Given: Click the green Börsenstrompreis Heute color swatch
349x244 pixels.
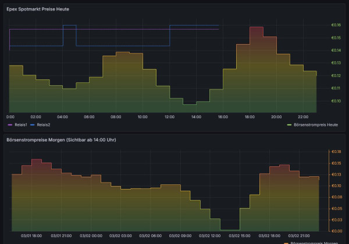Looking at the screenshot, I should click(290, 125).
